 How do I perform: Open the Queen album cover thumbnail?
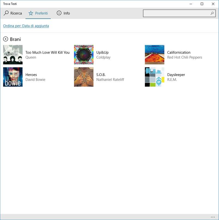[13, 55]
